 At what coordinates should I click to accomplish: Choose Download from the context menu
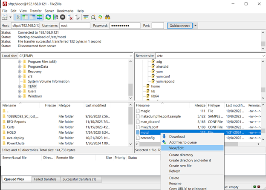coord(192,136)
